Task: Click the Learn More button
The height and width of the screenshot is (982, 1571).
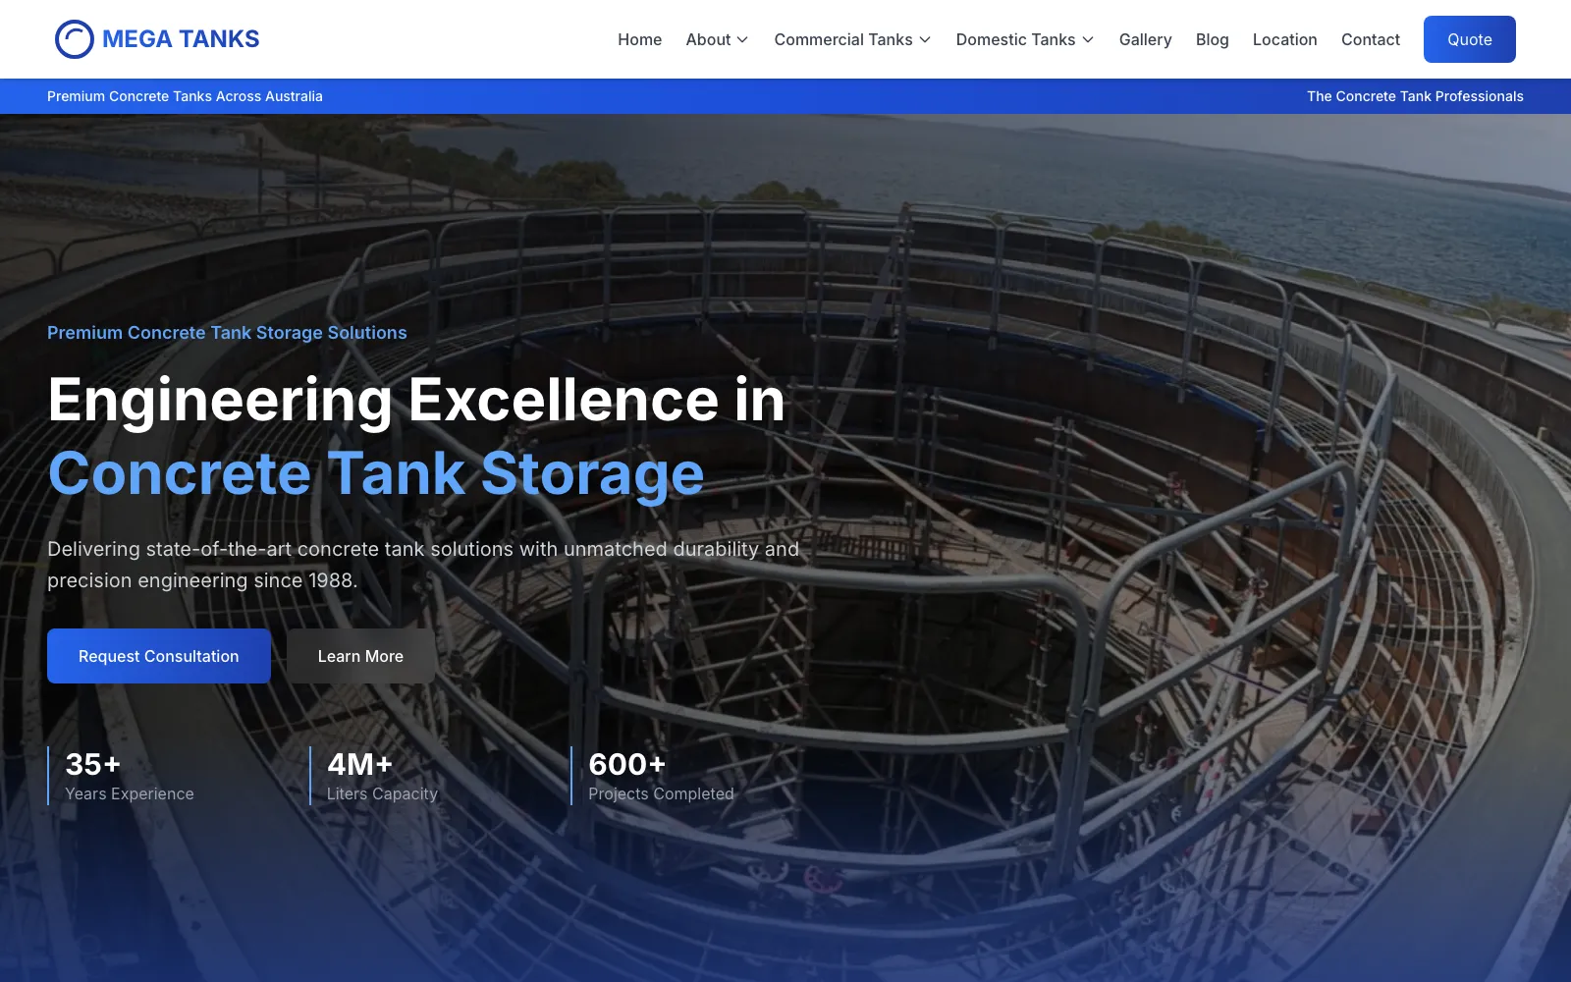Action: (360, 656)
